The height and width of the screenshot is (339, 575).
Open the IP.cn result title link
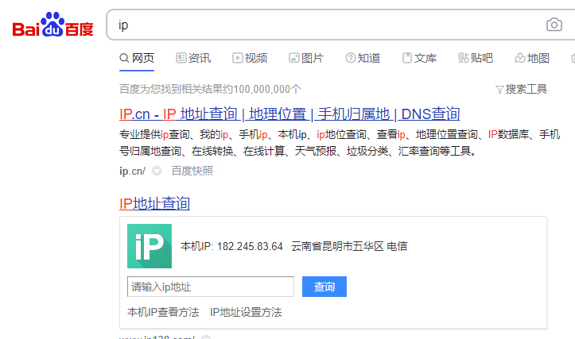pyautogui.click(x=289, y=114)
